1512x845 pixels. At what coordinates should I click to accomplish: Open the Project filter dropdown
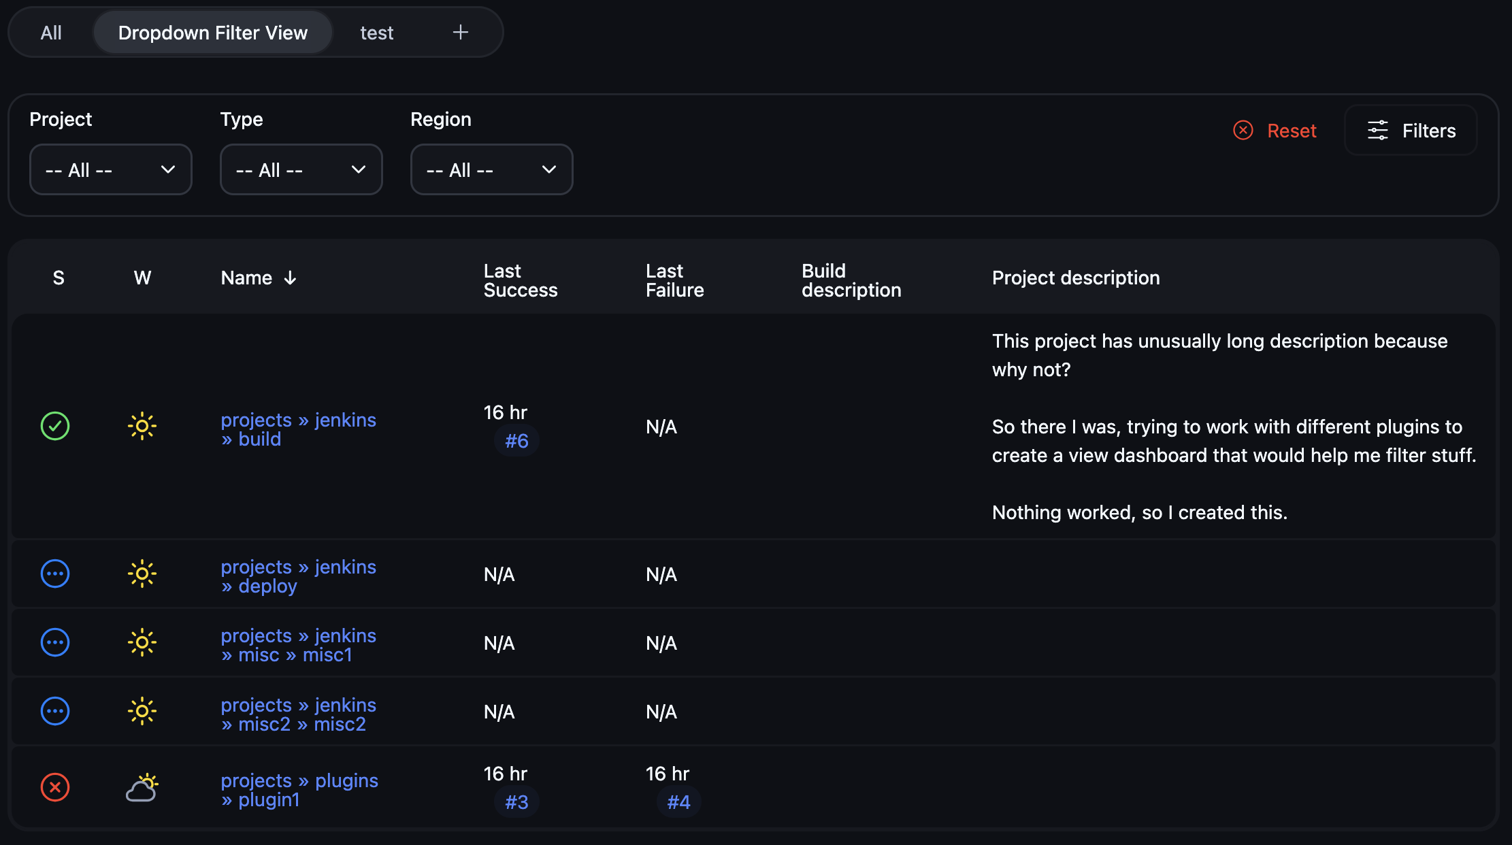point(110,169)
